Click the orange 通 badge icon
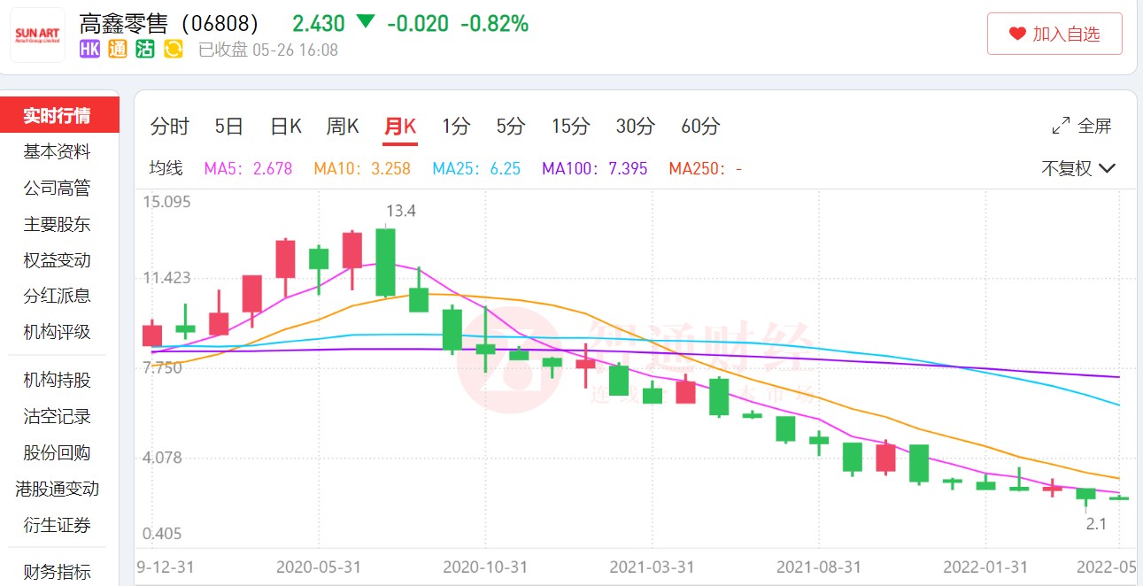 click(x=118, y=50)
